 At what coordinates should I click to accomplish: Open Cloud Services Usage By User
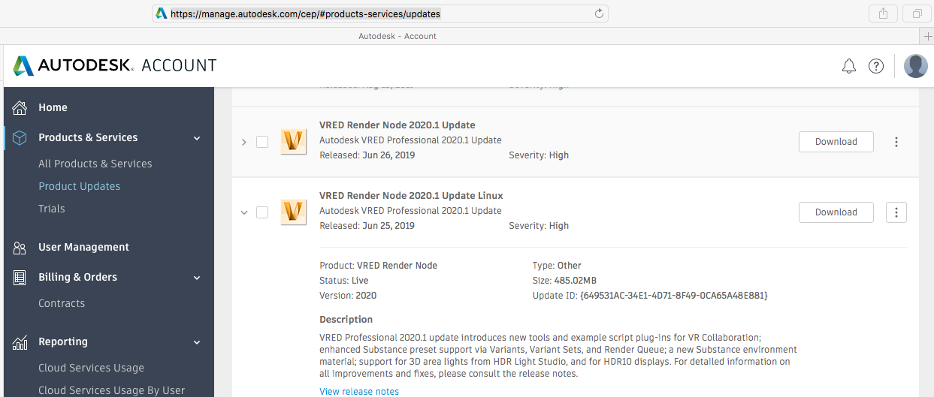[x=111, y=390]
